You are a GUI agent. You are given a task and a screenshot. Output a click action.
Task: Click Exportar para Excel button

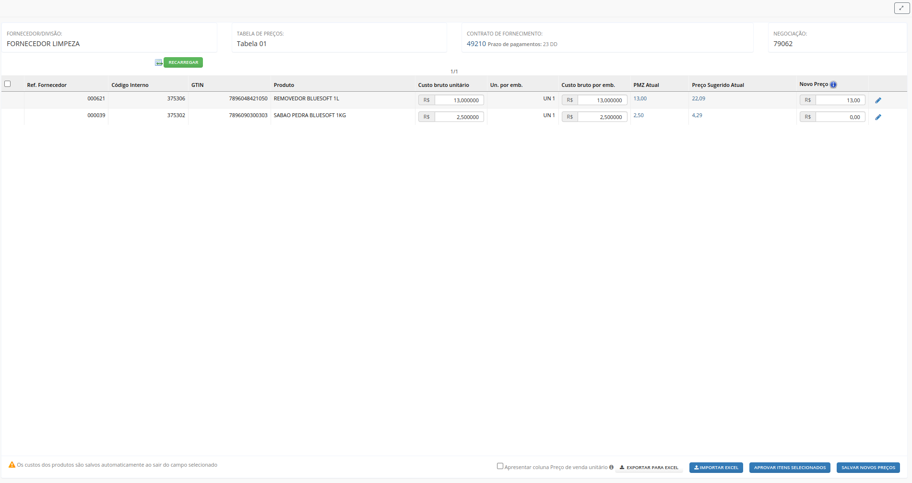click(649, 468)
